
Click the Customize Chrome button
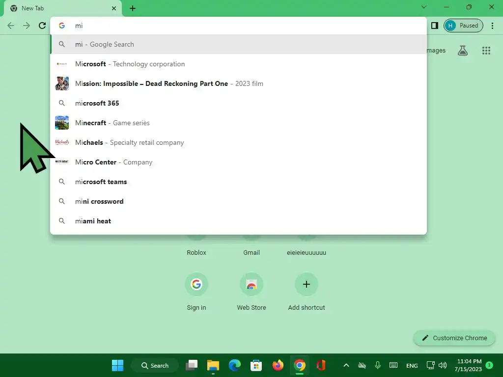[x=454, y=338]
